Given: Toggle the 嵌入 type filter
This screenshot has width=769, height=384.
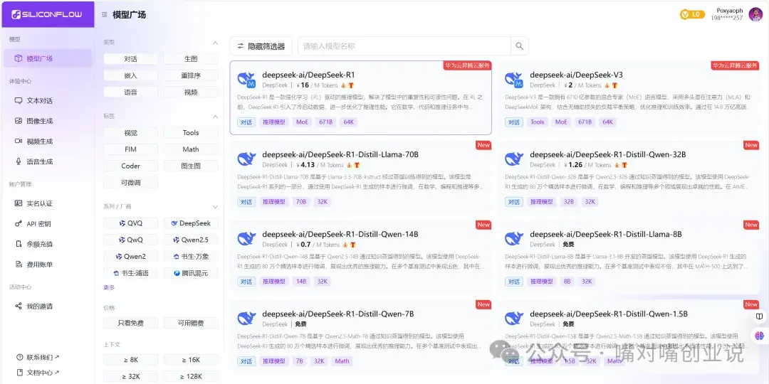Looking at the screenshot, I should point(130,75).
